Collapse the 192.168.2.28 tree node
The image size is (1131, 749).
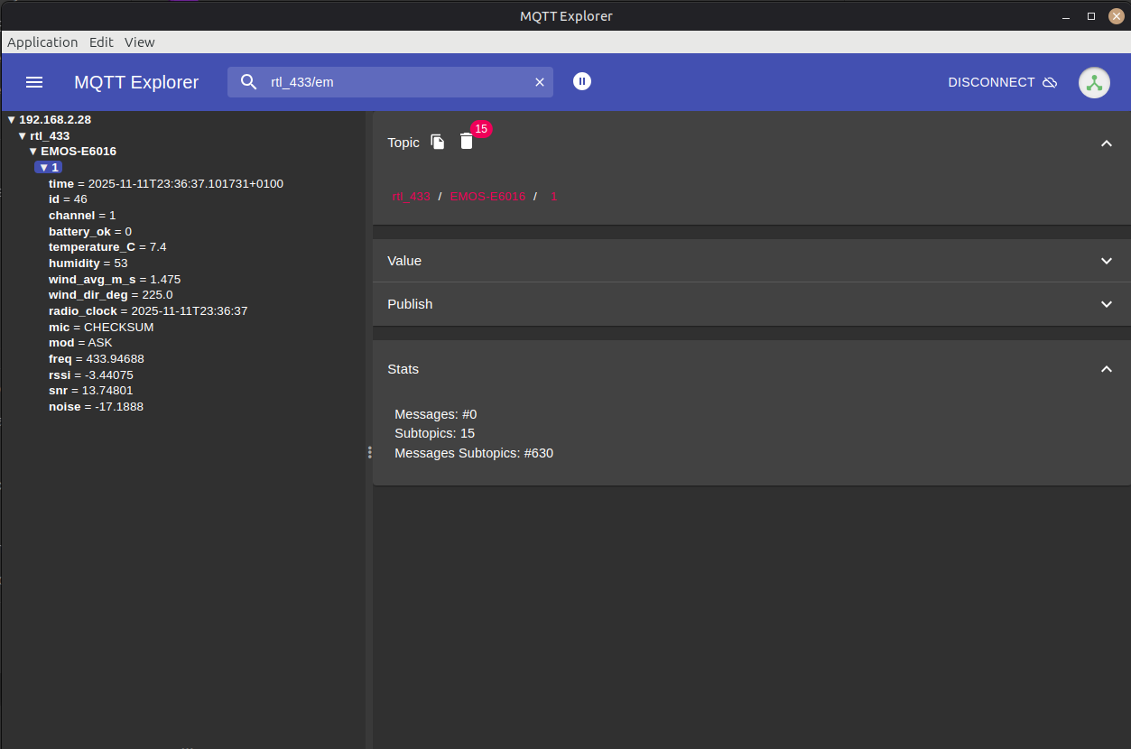pos(12,120)
